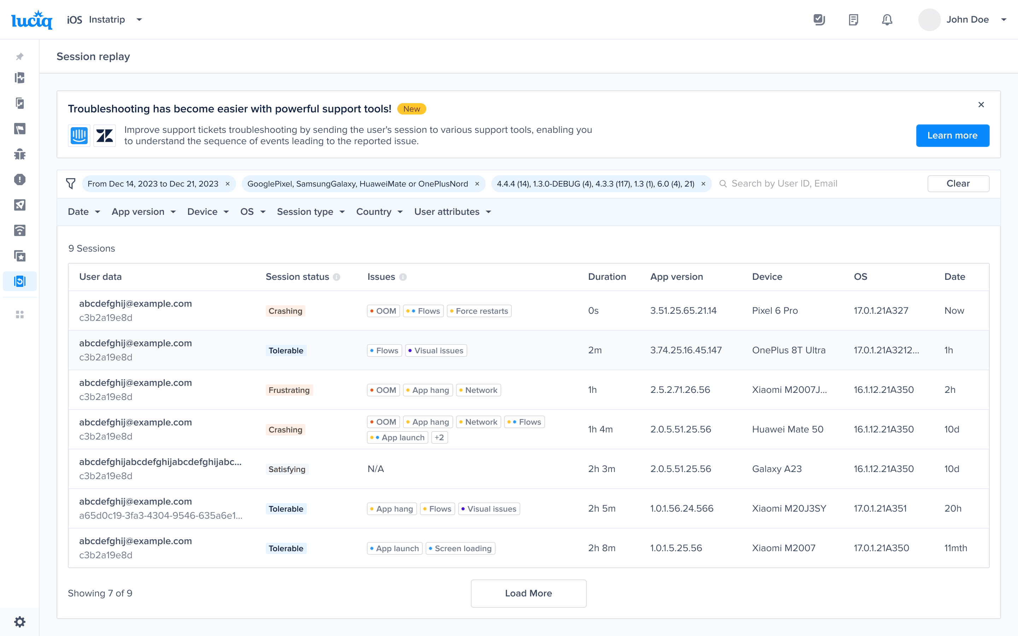The height and width of the screenshot is (636, 1018).
Task: Click the Learn more button
Action: point(952,135)
